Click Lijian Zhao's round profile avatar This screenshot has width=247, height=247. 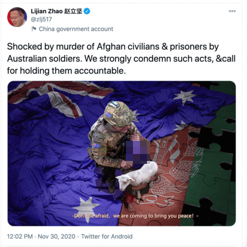click(x=17, y=17)
